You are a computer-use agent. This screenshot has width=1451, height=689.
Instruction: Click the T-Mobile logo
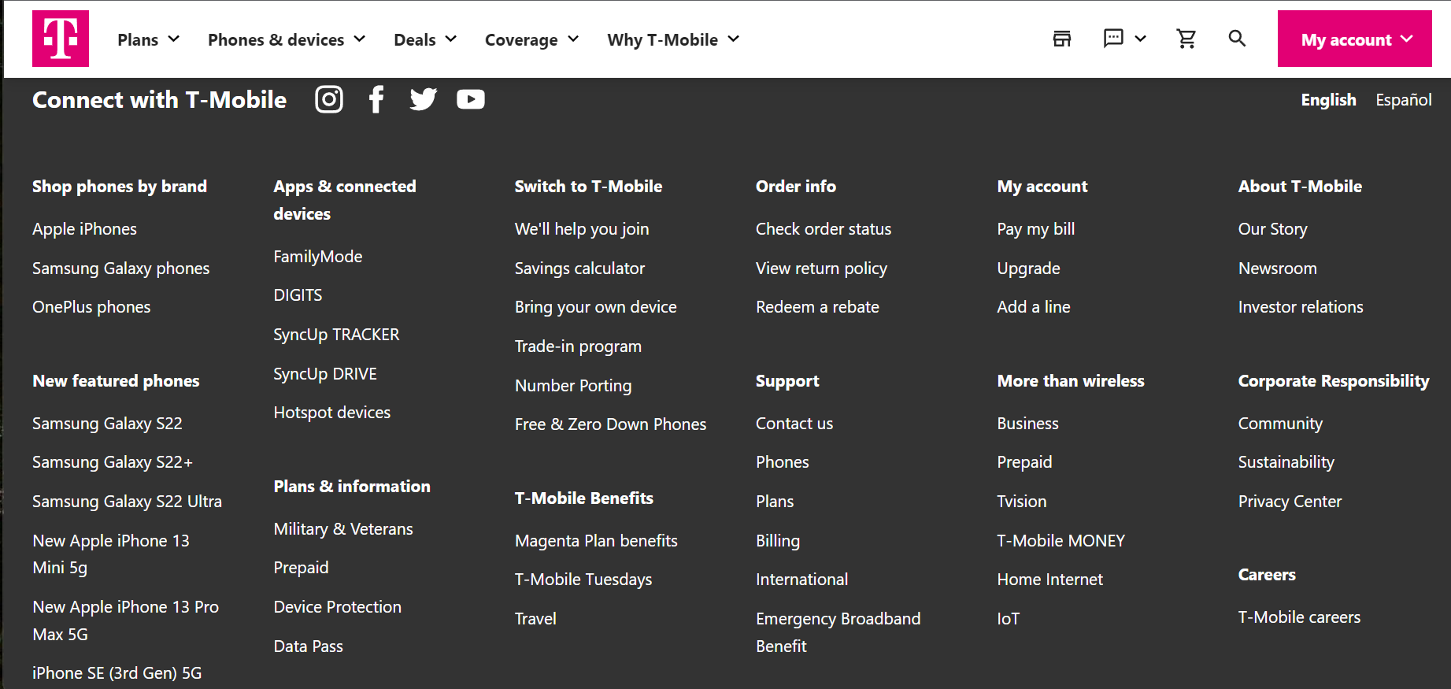click(x=61, y=39)
